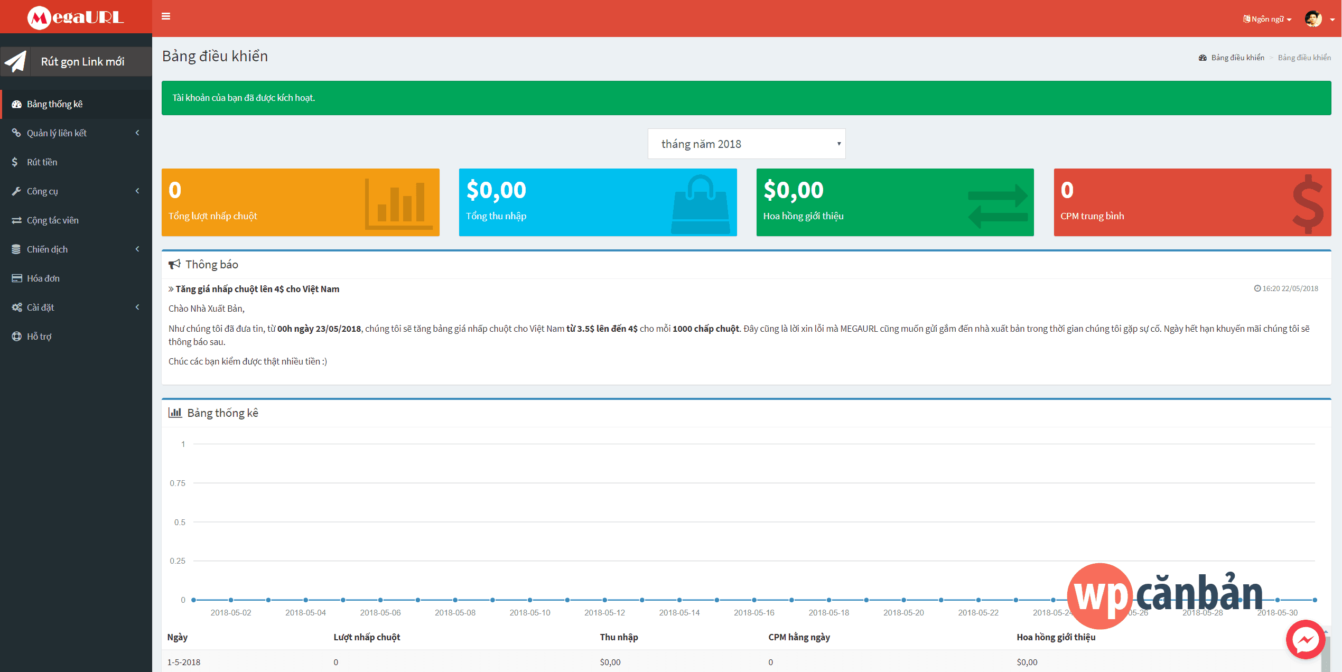Click the Tổng thu nhập card
1342x672 pixels.
(598, 202)
